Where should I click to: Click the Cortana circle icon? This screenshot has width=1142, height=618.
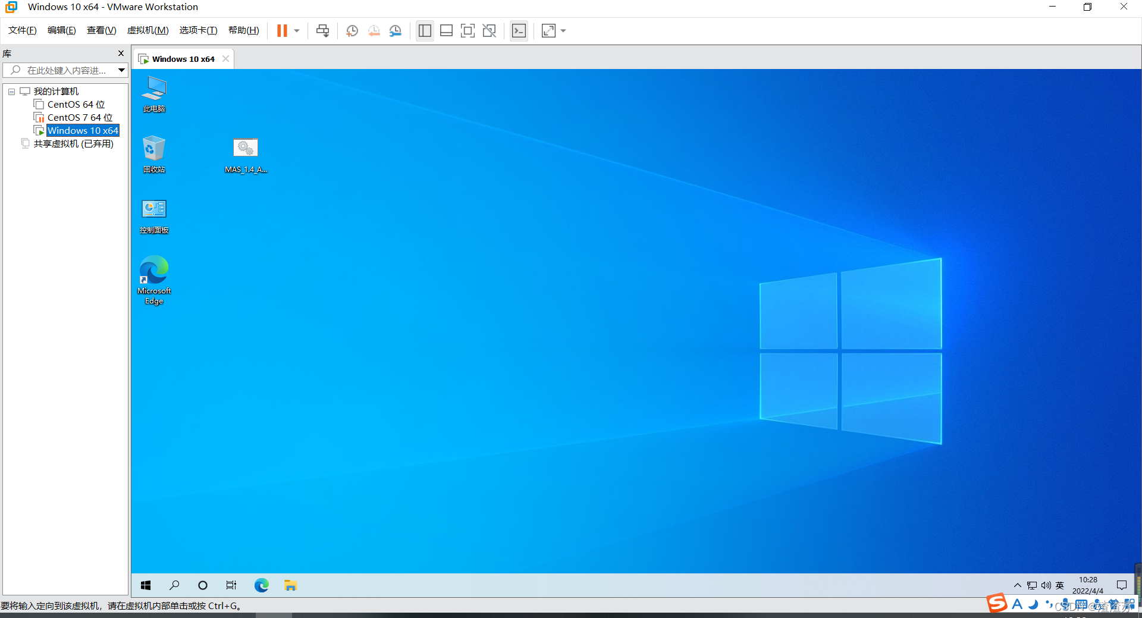tap(203, 585)
